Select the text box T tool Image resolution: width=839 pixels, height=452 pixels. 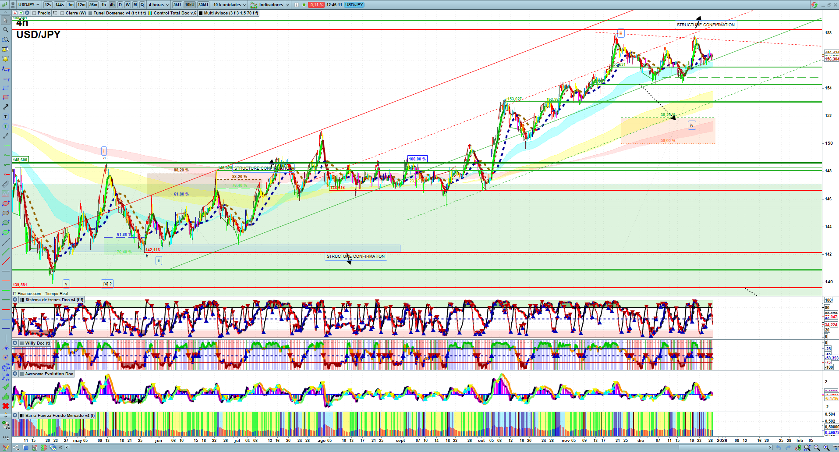[x=6, y=117]
